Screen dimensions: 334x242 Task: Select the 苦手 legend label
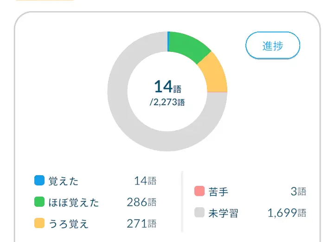click(x=218, y=191)
